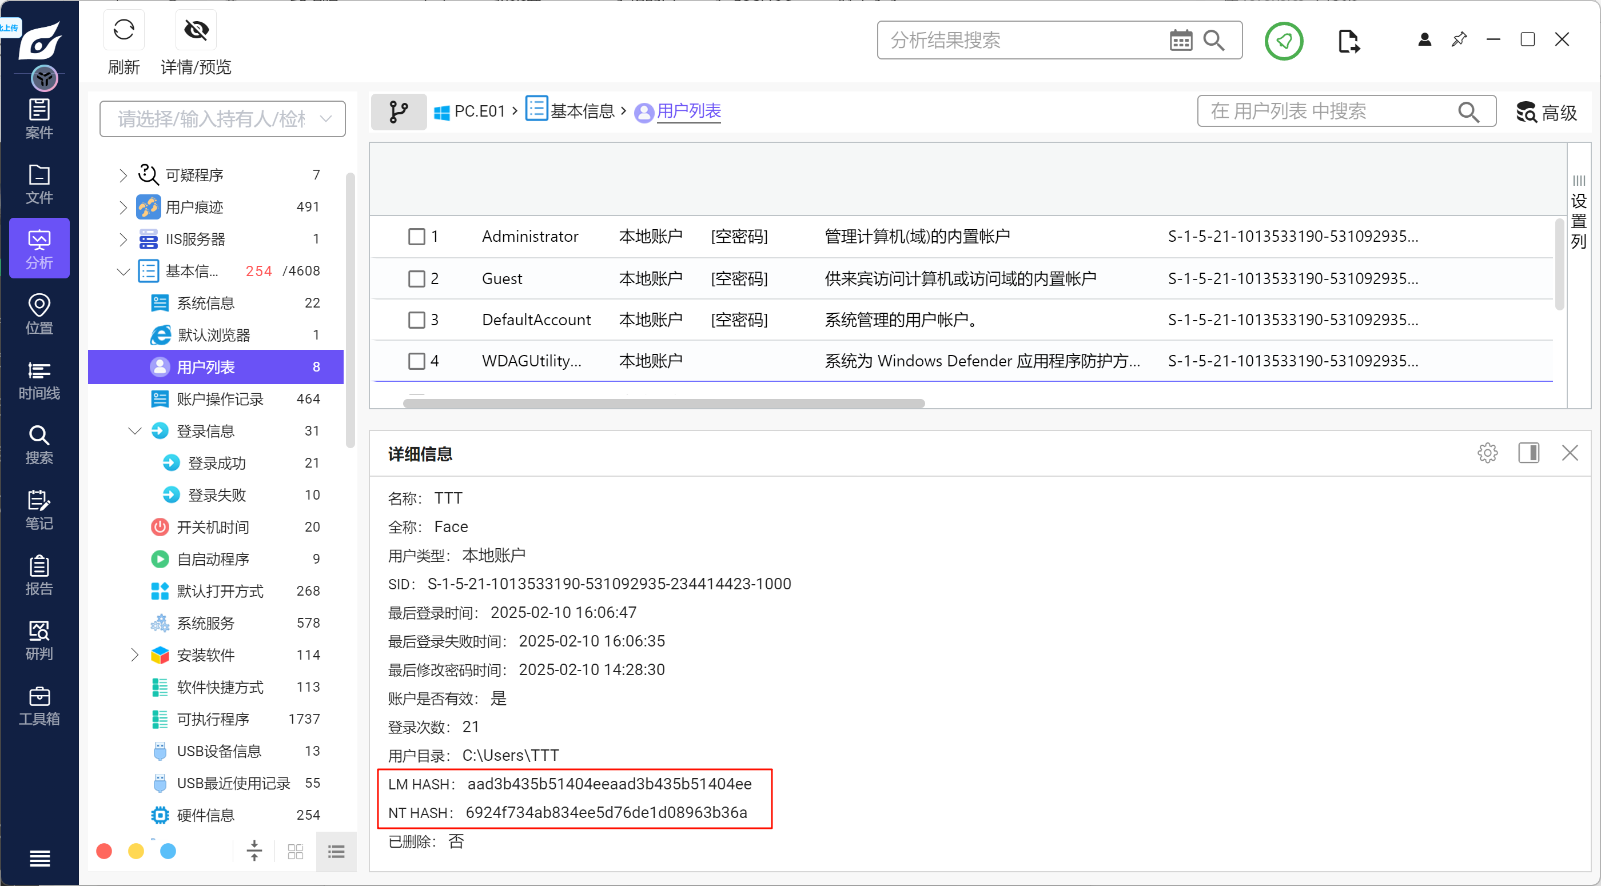Click the red color tag dot
1601x886 pixels.
(x=105, y=851)
